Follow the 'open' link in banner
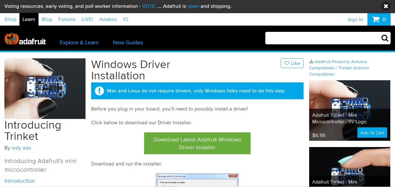The image size is (395, 187). (193, 6)
